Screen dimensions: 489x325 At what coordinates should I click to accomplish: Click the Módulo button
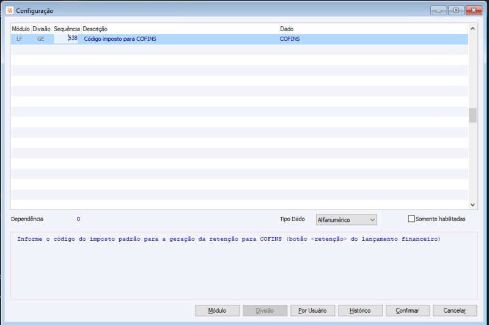click(x=217, y=310)
